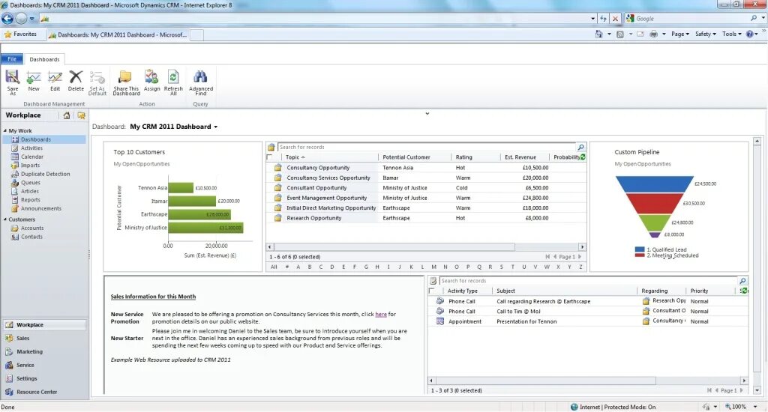This screenshot has height=412, width=768.
Task: Open the Safety dropdown menu
Action: click(x=705, y=34)
